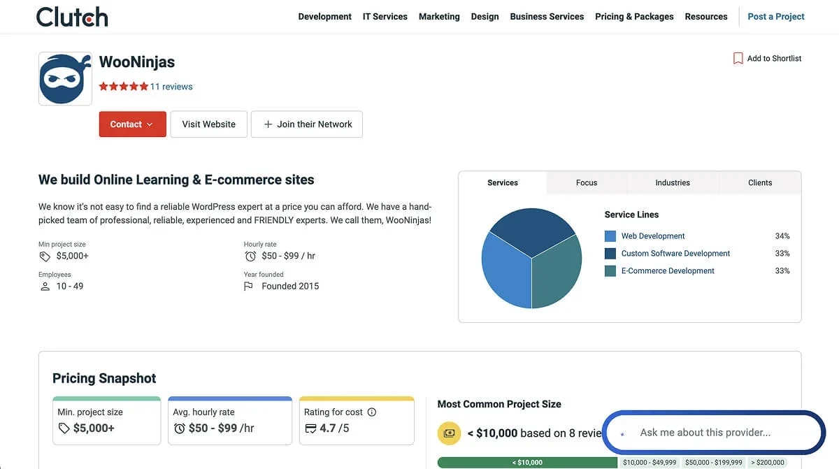Open the E-Commerce Development link
This screenshot has height=469, width=839.
point(668,271)
